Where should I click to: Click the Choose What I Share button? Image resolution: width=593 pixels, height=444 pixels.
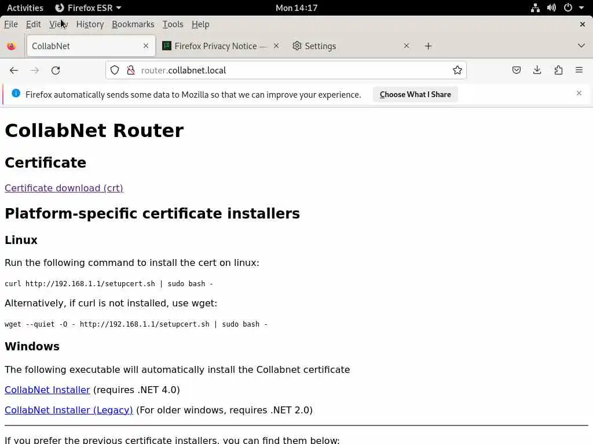point(415,94)
